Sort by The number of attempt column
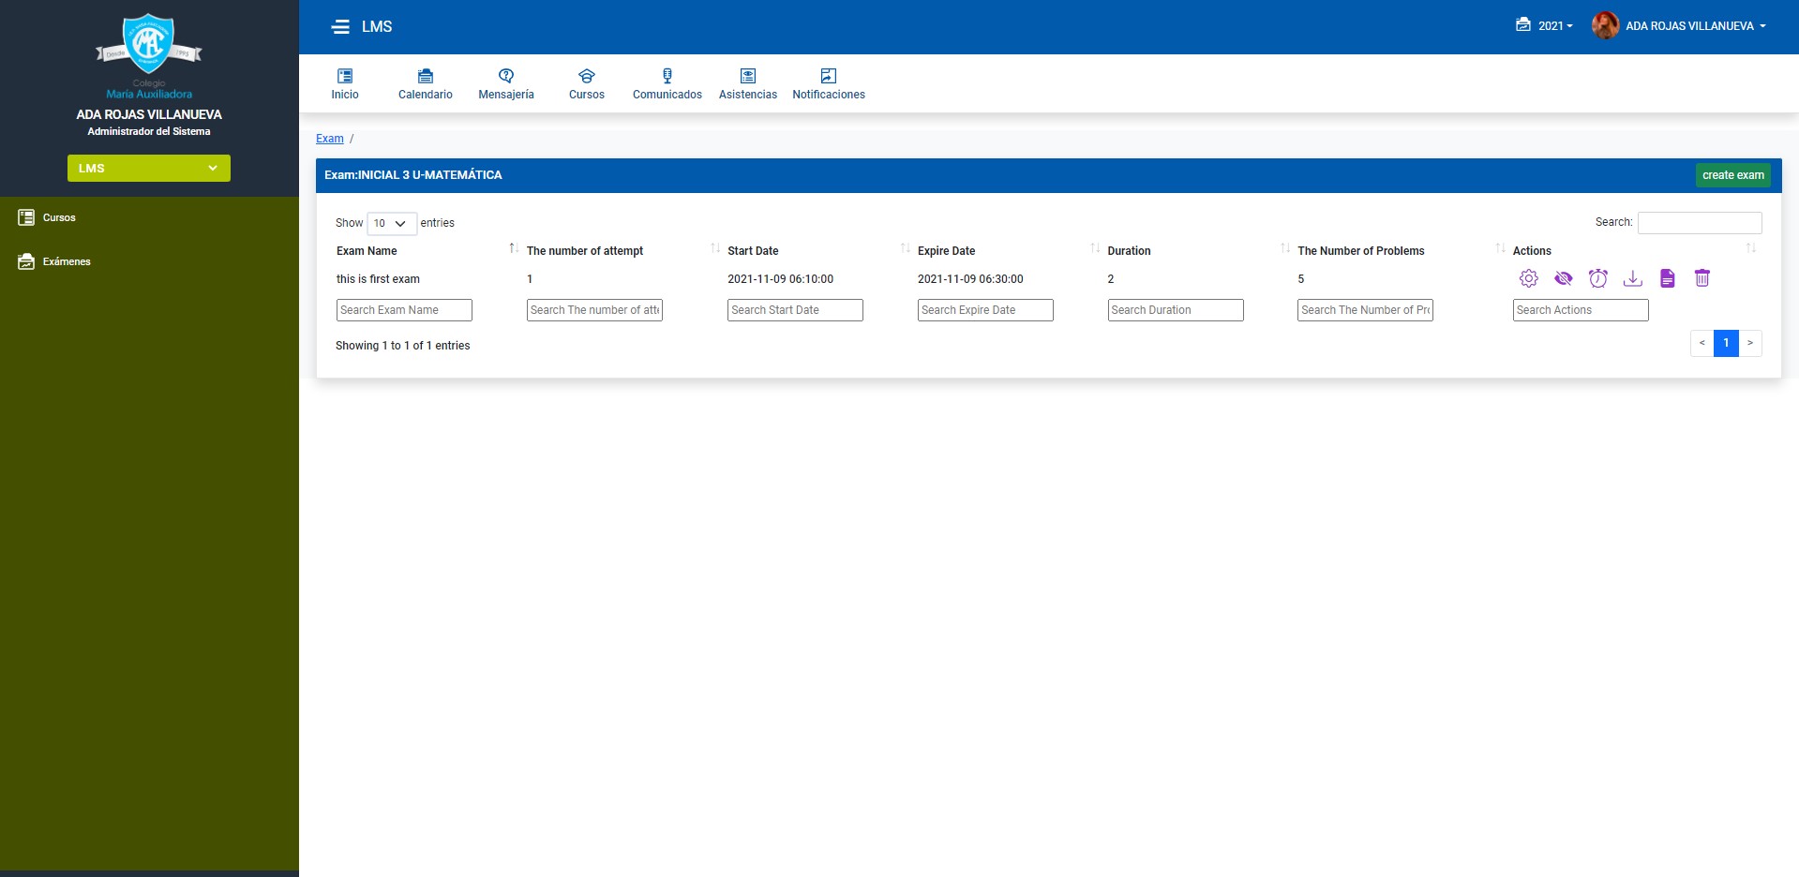1799x877 pixels. tap(622, 250)
